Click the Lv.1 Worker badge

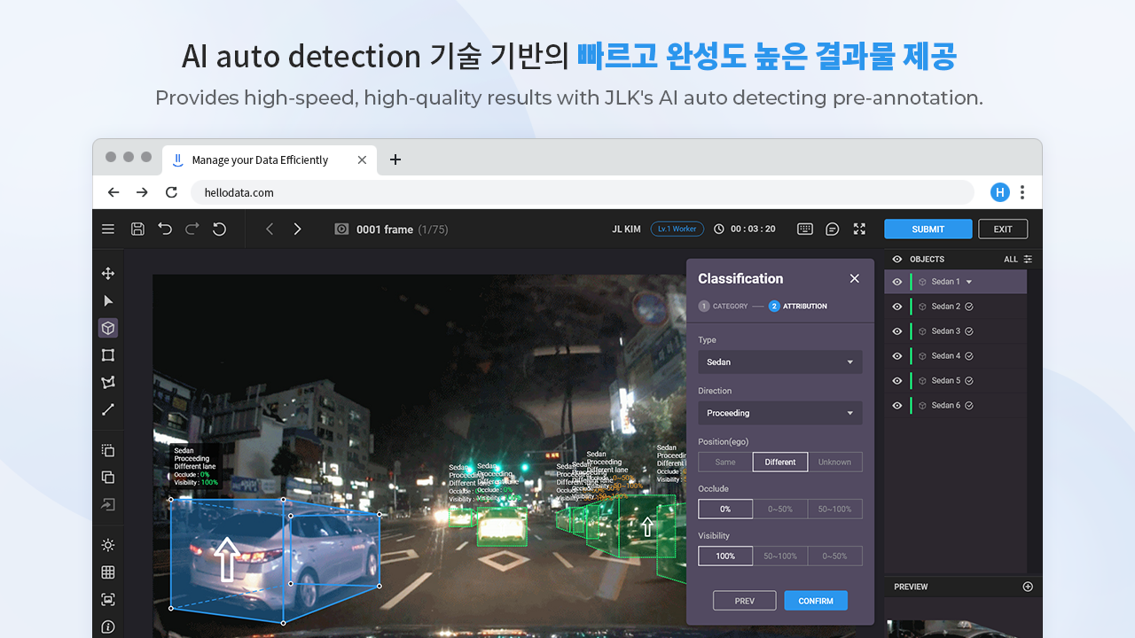(677, 229)
